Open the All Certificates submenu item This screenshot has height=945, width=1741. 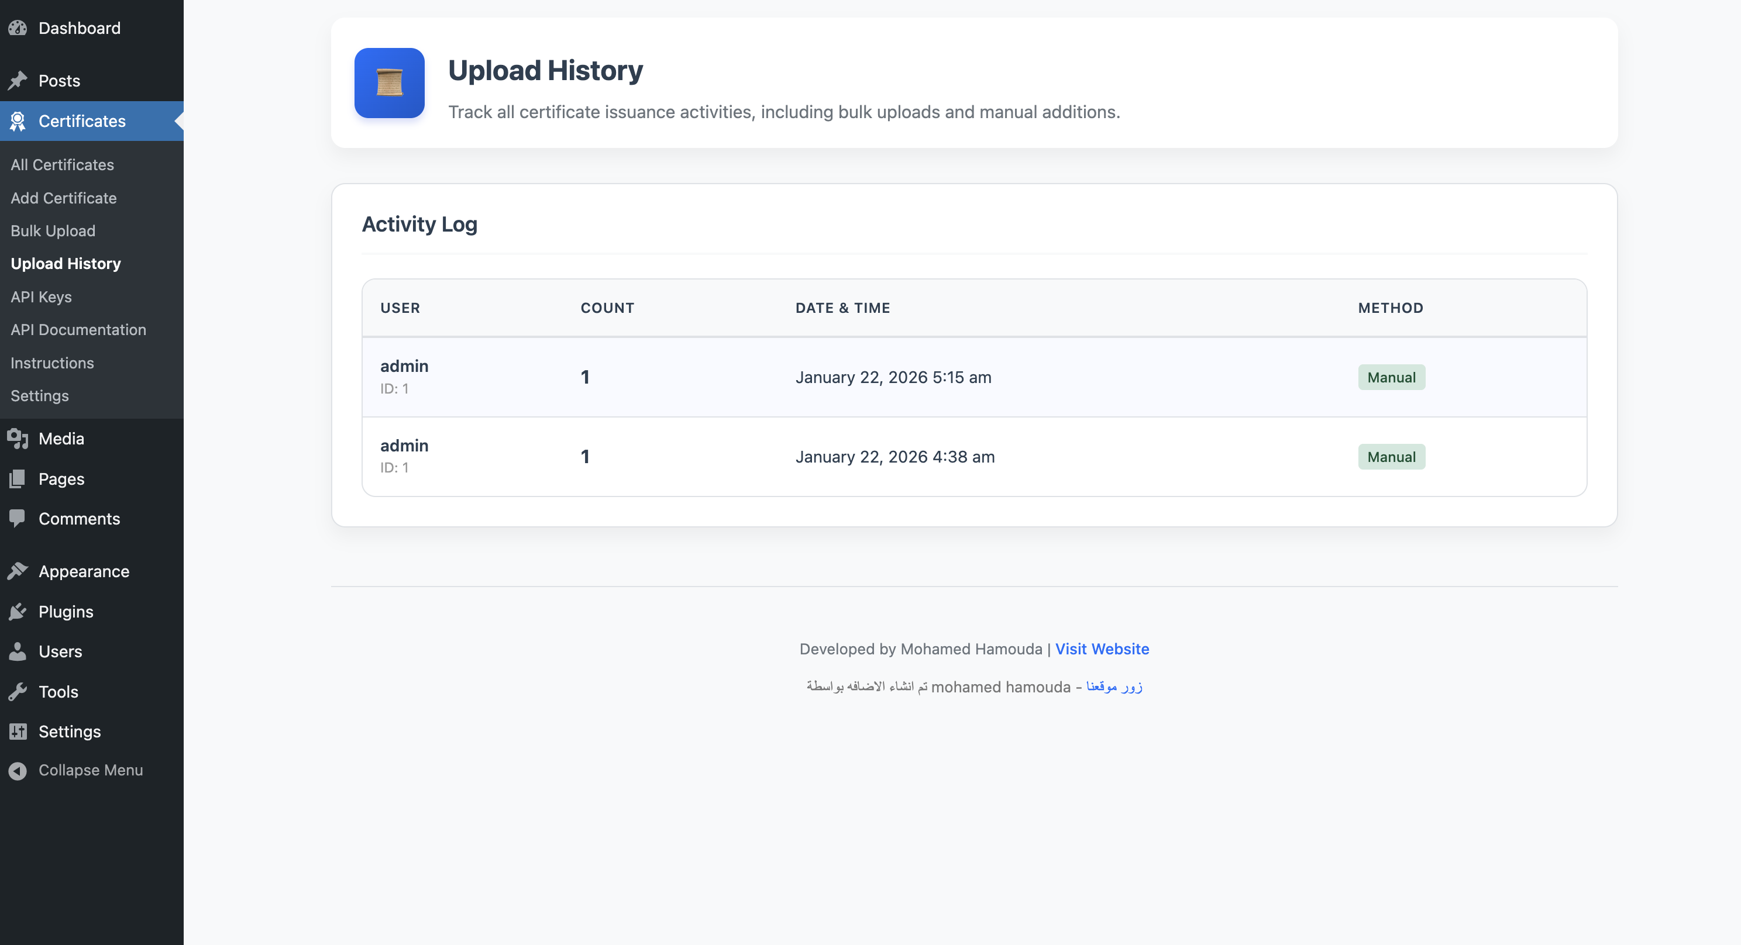coord(62,165)
